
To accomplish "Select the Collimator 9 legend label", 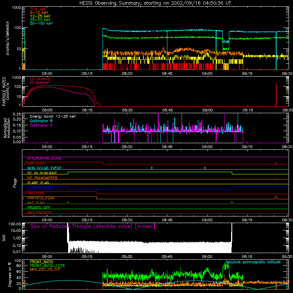I will coord(41,125).
